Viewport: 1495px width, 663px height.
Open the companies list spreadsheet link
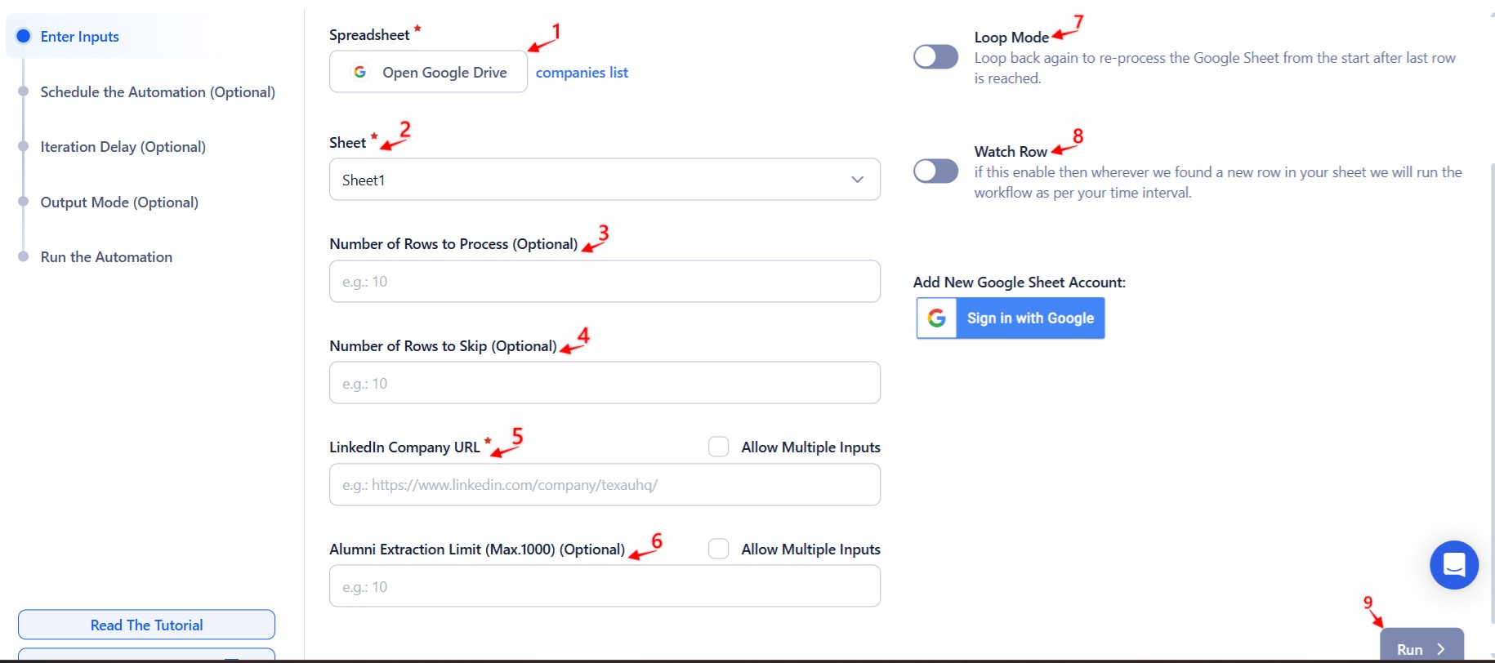(x=582, y=73)
